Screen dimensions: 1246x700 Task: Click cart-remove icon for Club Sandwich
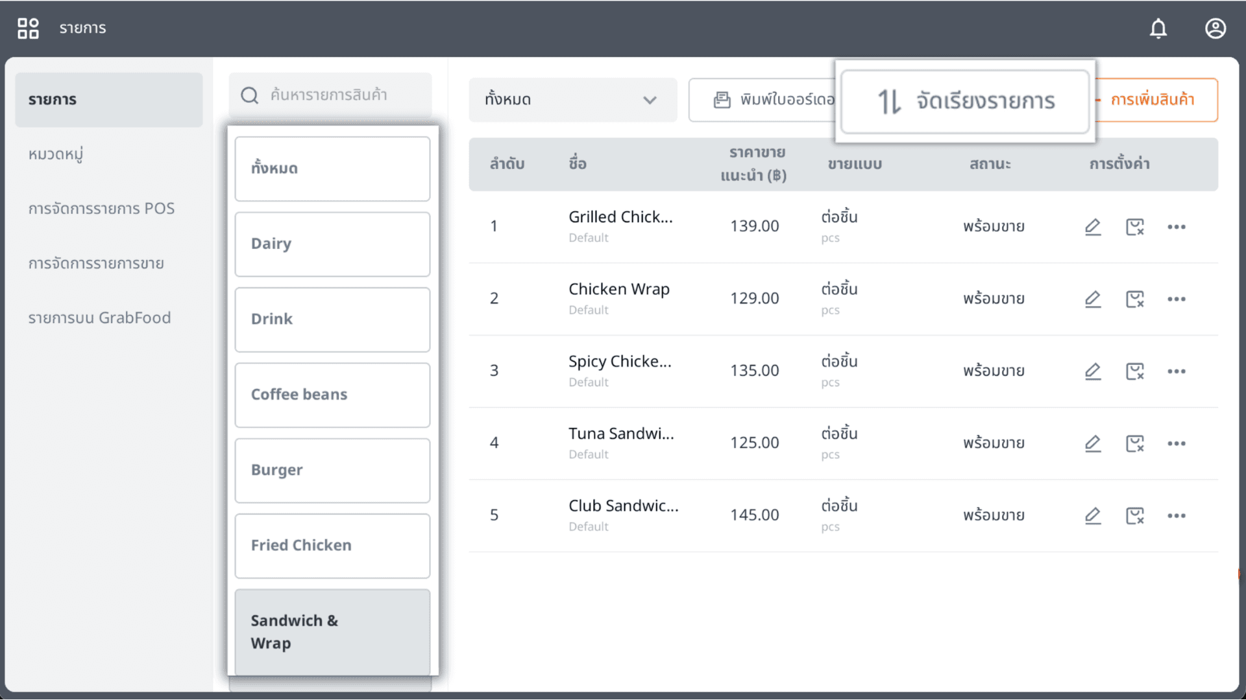tap(1134, 516)
